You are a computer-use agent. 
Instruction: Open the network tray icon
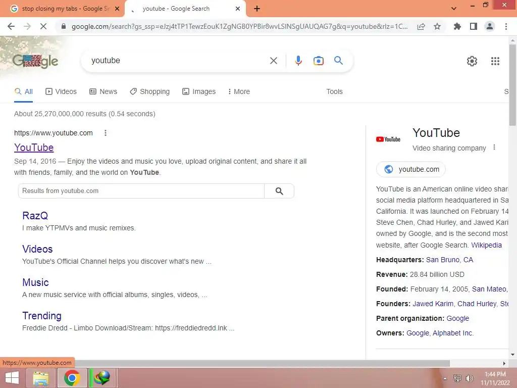click(457, 378)
